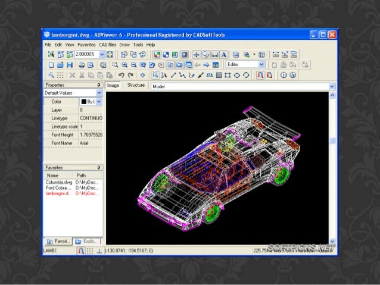
Task: Choose the text drawing tool (IA icon)
Action: (164, 75)
